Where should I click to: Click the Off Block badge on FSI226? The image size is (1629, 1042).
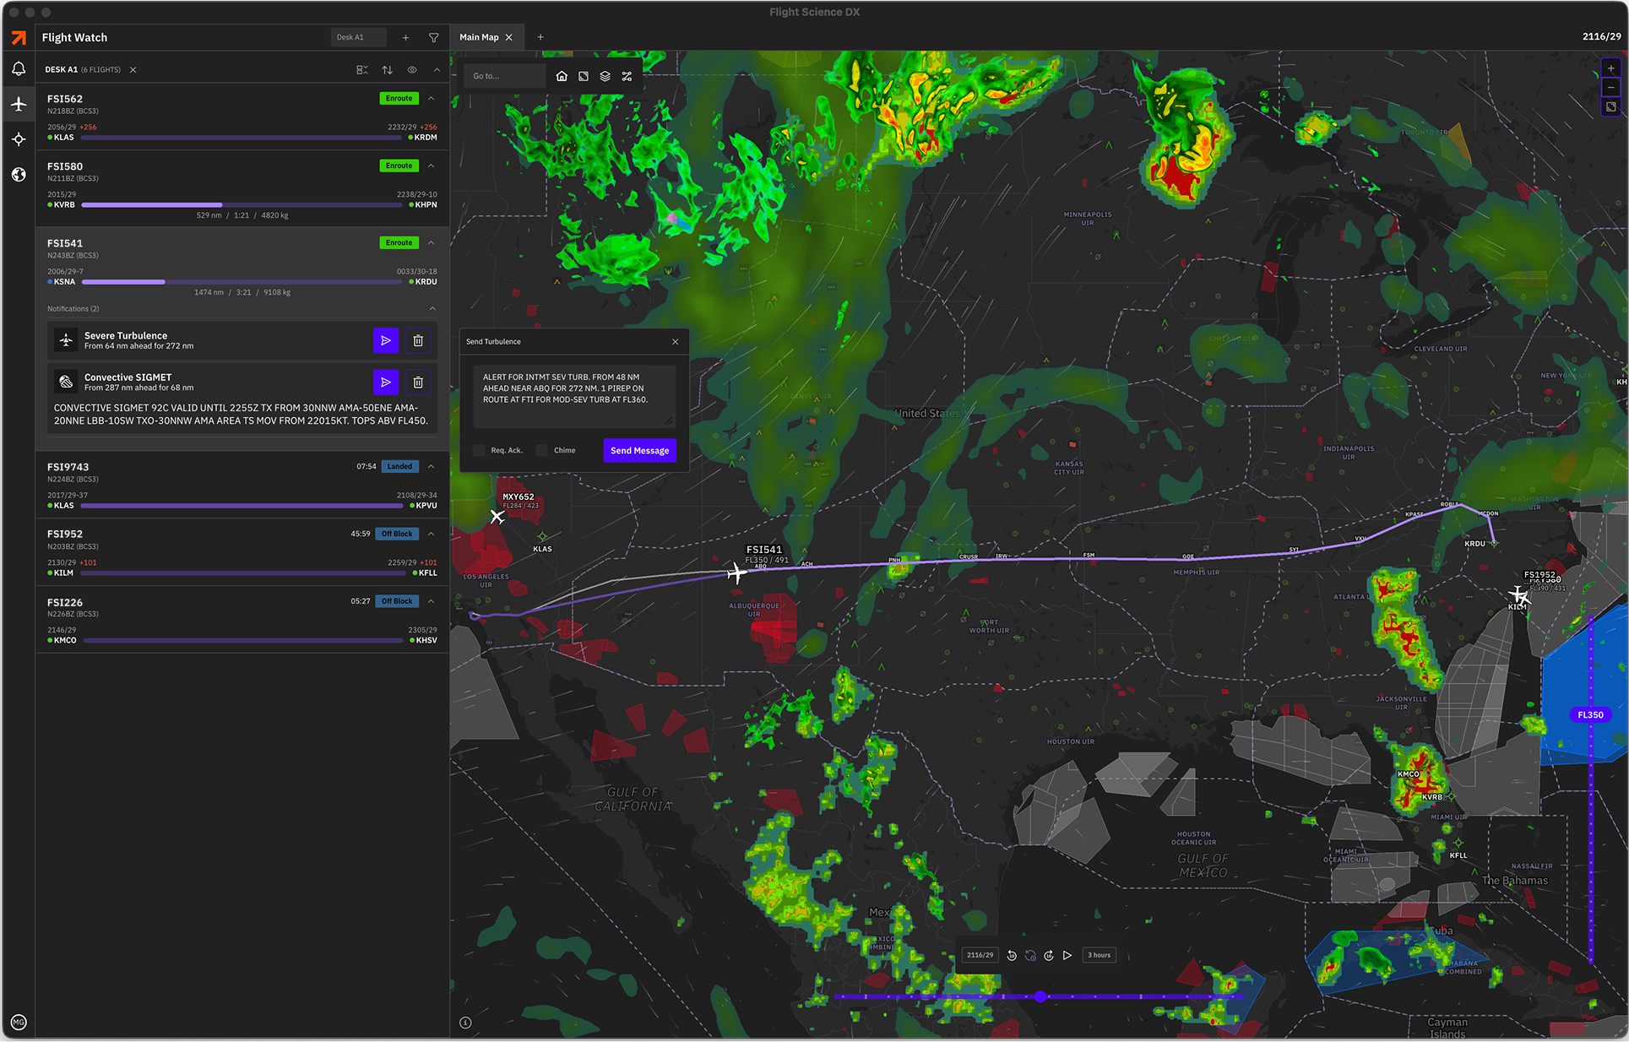click(x=396, y=601)
